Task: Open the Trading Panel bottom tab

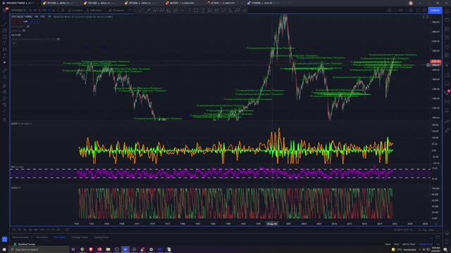Action: click(101, 238)
